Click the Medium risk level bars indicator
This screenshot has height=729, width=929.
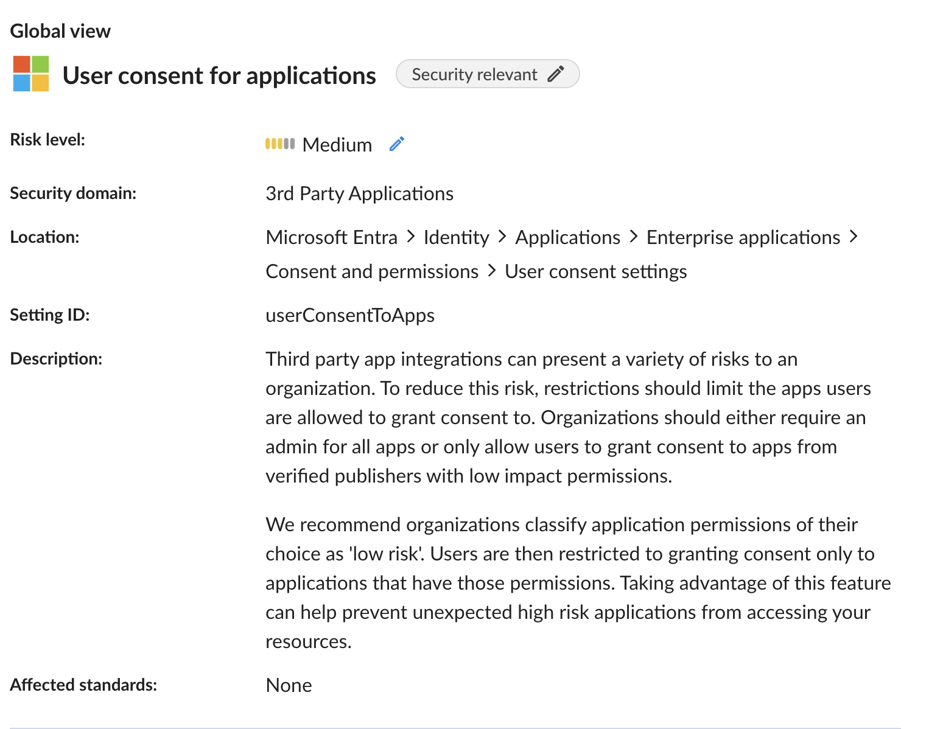point(280,144)
